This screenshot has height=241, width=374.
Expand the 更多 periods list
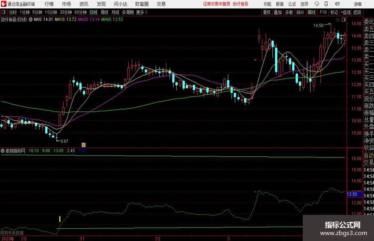point(142,12)
